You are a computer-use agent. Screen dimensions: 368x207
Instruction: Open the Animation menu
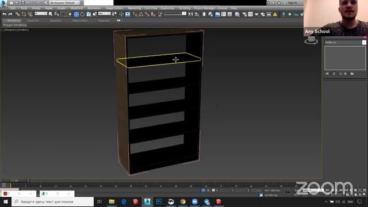(x=94, y=8)
